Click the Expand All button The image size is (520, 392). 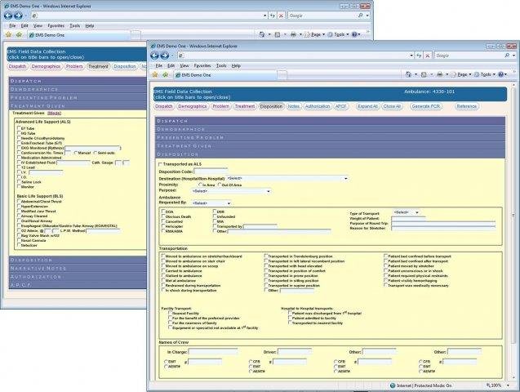367,106
